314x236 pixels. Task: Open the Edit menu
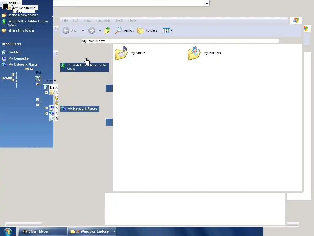[76, 20]
